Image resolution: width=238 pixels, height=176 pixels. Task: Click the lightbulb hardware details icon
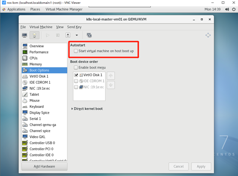point(34,35)
